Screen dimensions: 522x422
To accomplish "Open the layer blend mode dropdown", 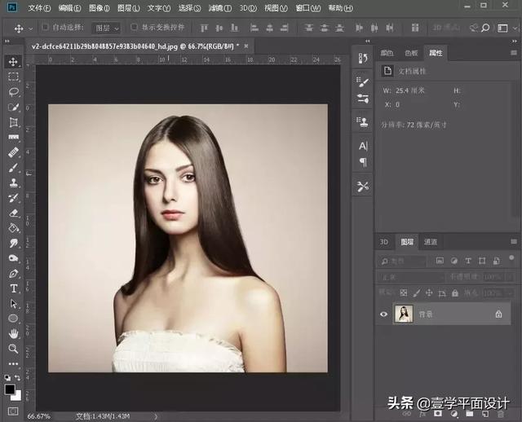I will coord(411,277).
